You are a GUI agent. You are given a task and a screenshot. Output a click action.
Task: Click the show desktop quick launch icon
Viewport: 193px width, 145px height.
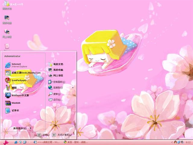[x=25, y=142]
